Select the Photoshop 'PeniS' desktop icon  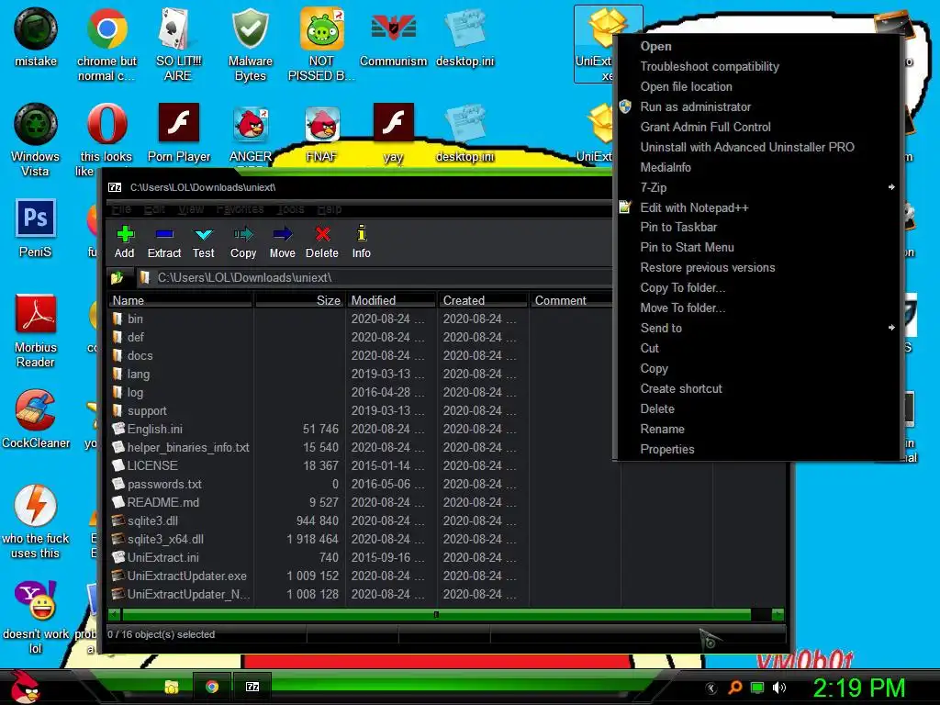point(36,229)
